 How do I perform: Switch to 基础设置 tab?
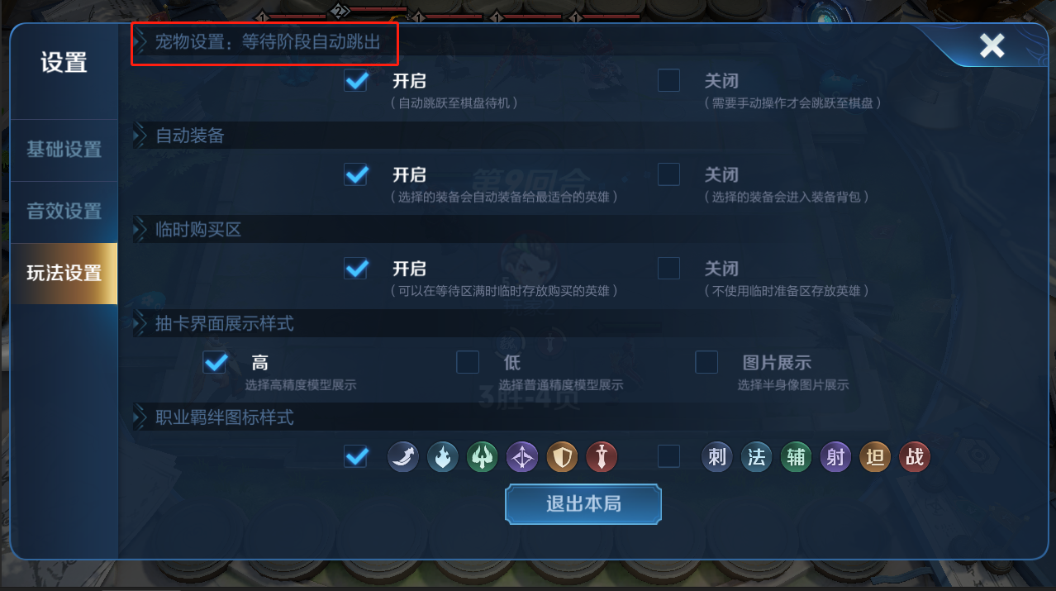pyautogui.click(x=64, y=150)
